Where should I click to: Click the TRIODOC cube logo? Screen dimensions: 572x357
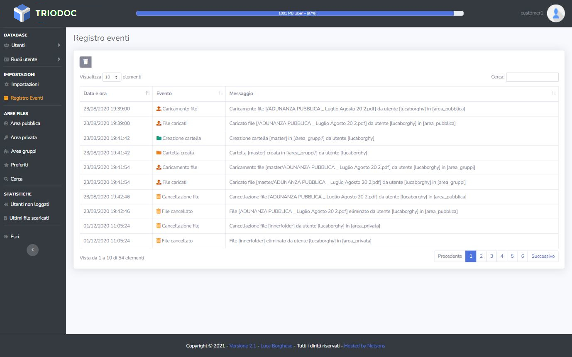[22, 13]
